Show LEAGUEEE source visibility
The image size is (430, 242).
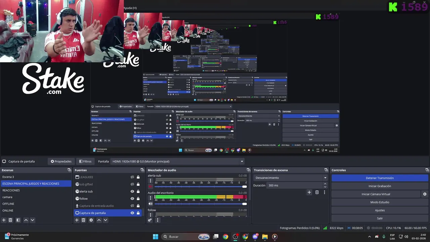[132, 177]
